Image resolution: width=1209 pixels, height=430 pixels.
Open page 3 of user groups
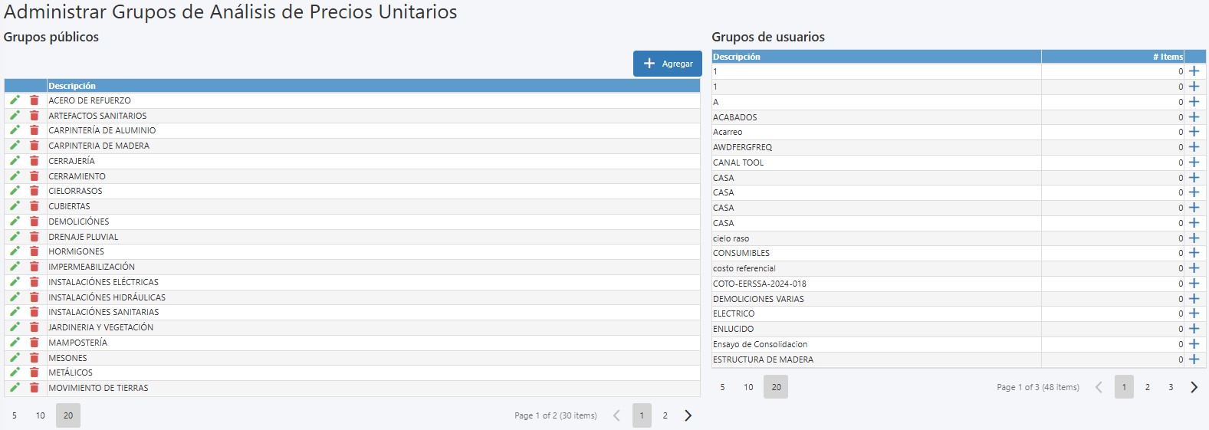click(x=1170, y=387)
